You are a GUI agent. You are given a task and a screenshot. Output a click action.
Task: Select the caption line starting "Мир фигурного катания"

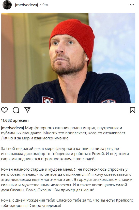[x=73, y=128]
